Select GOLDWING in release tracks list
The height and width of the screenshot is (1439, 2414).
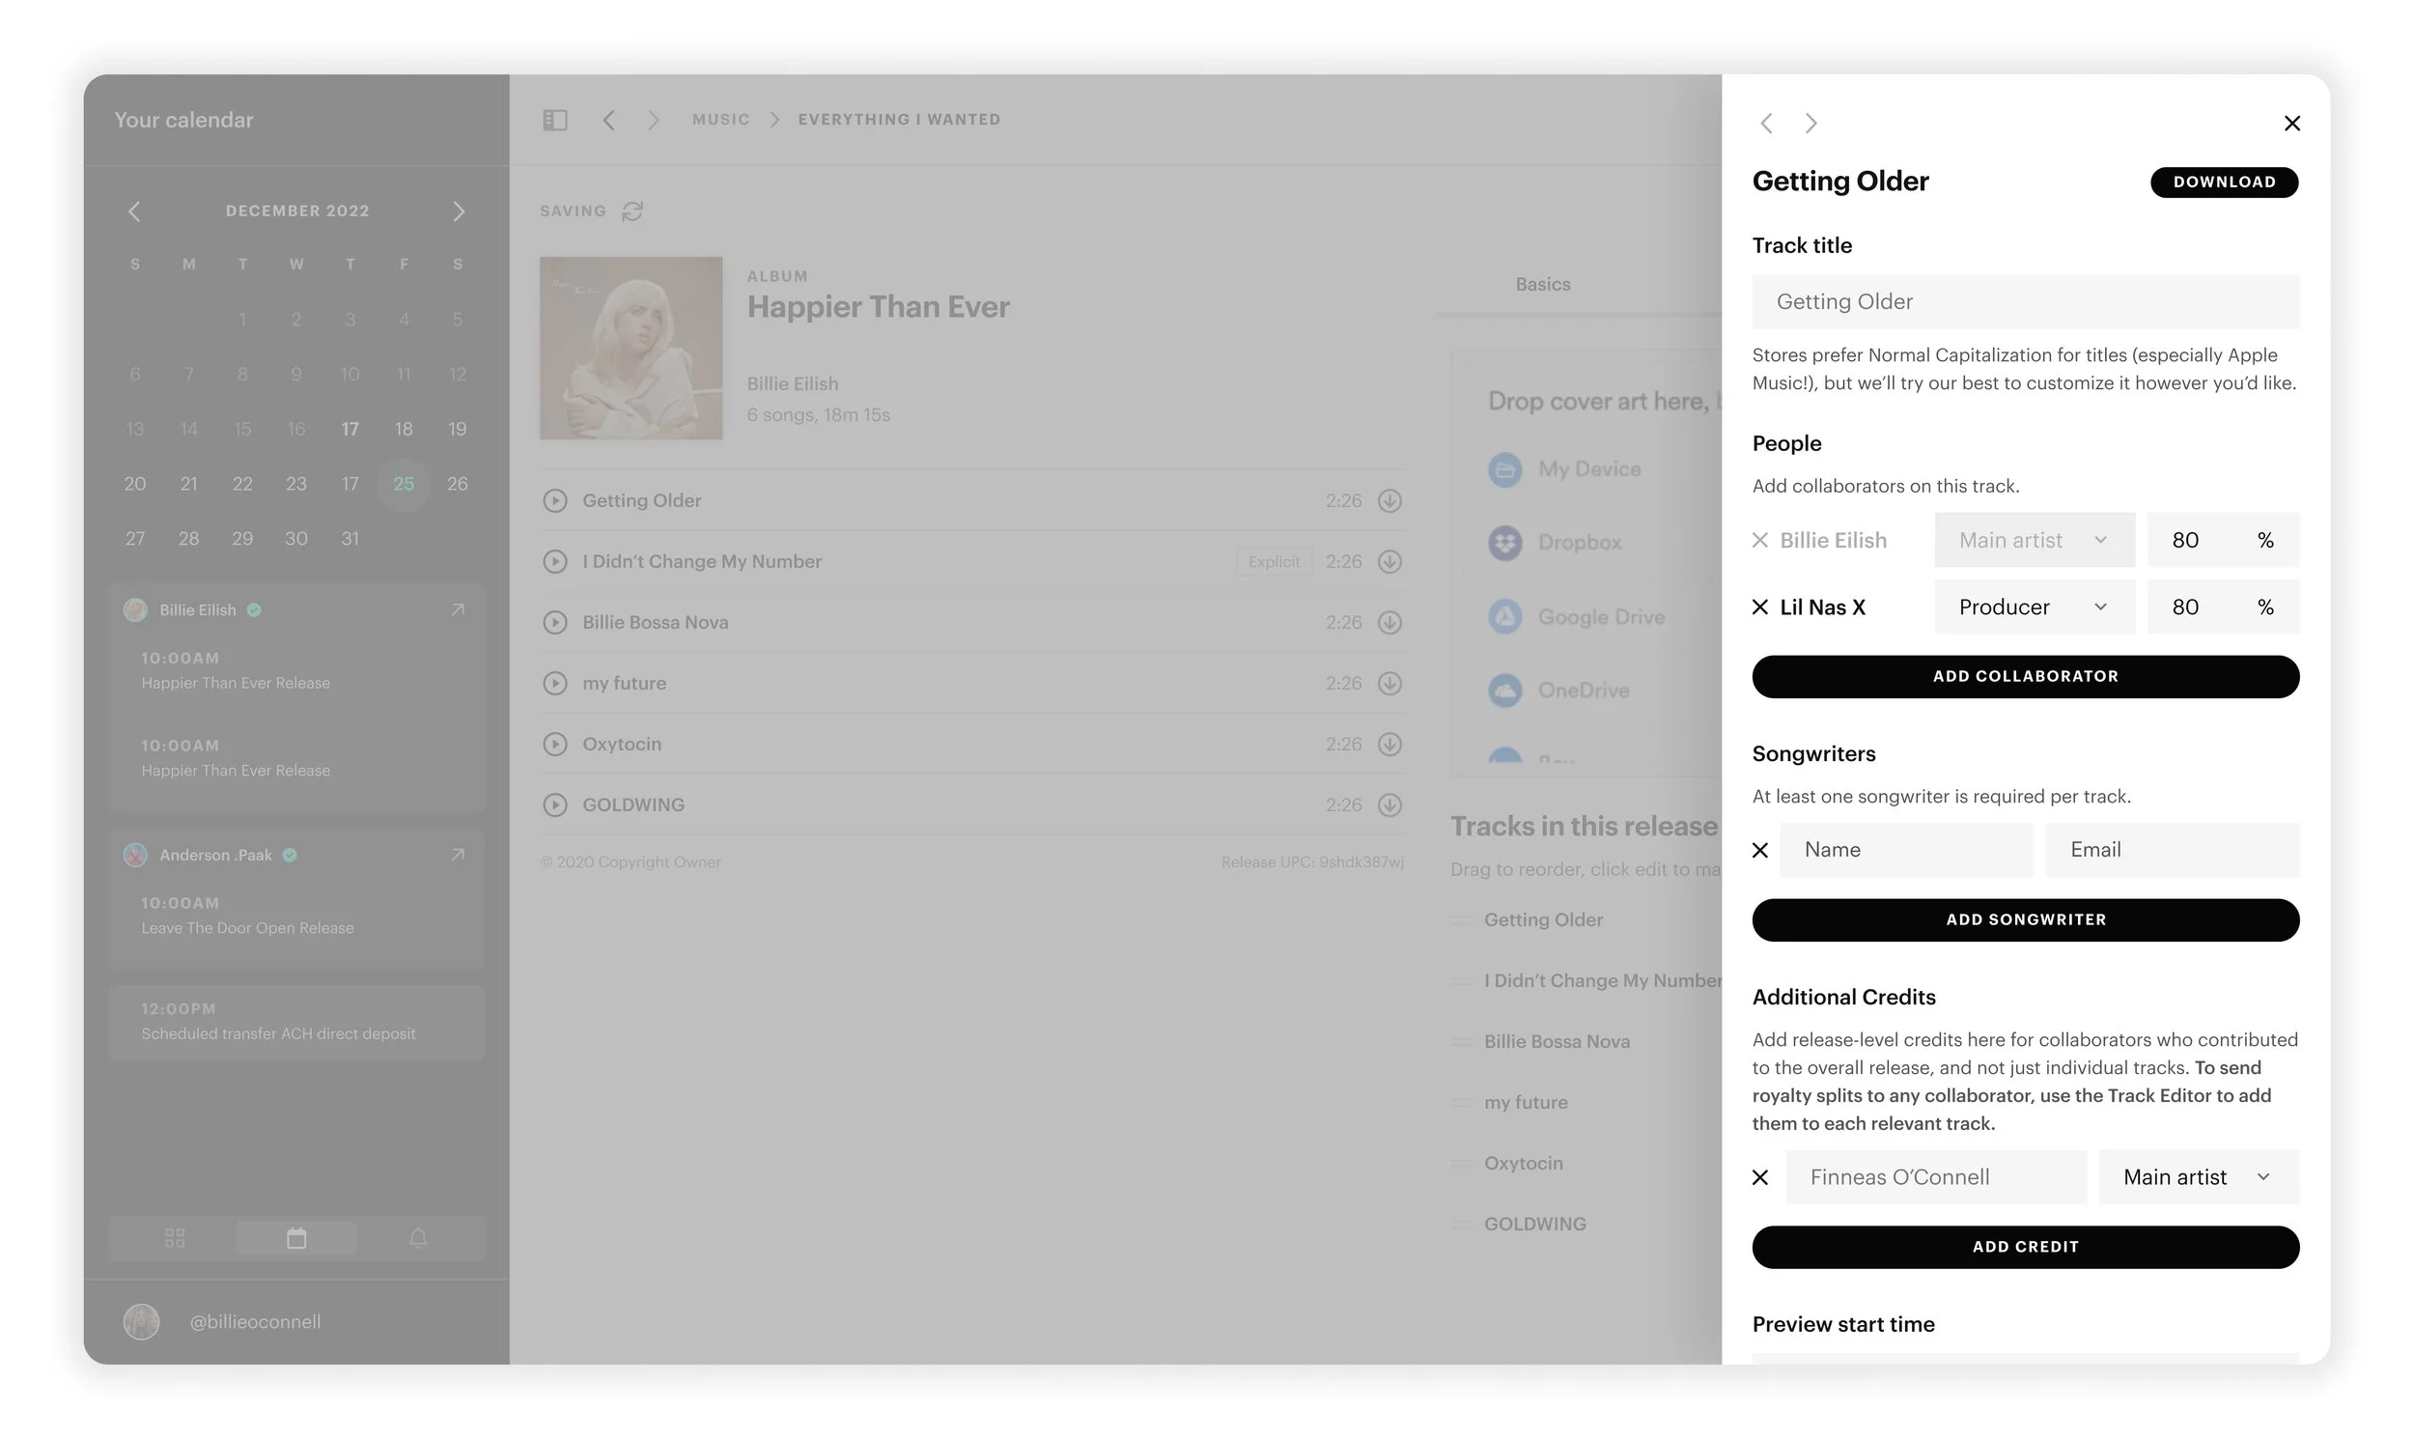pos(1534,1225)
